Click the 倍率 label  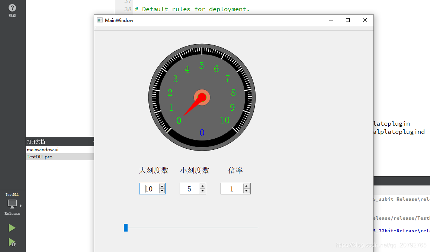click(x=235, y=170)
